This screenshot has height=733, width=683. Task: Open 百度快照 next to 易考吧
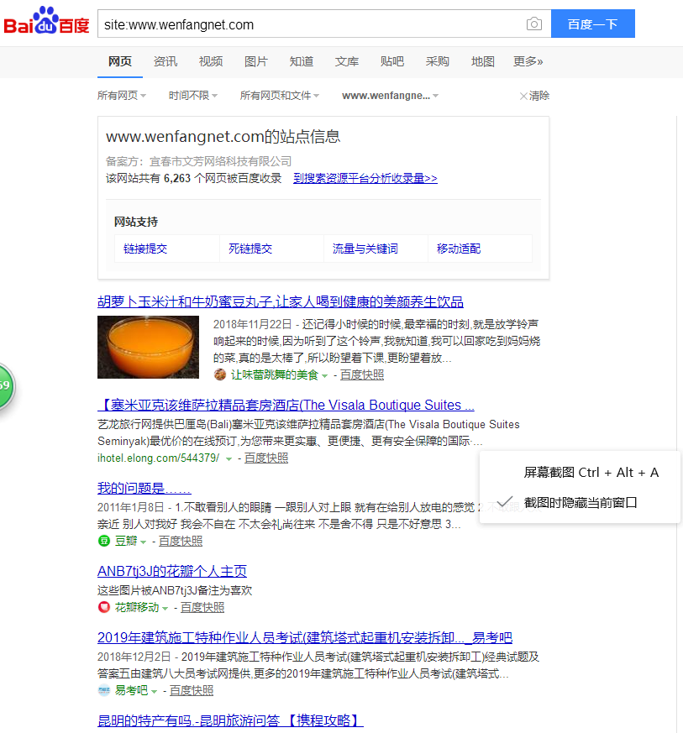pos(192,690)
